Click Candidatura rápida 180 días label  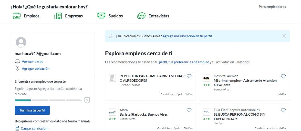175,128
